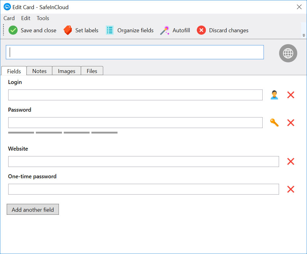Click the Autofill text
Image resolution: width=307 pixels, height=254 pixels.
click(x=181, y=30)
